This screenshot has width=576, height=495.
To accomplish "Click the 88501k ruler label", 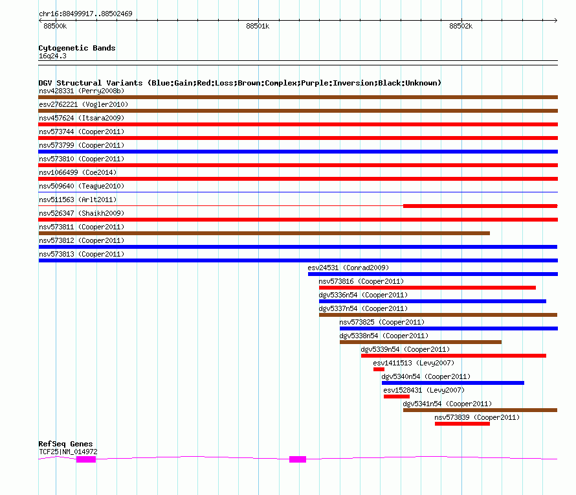I will (x=258, y=26).
